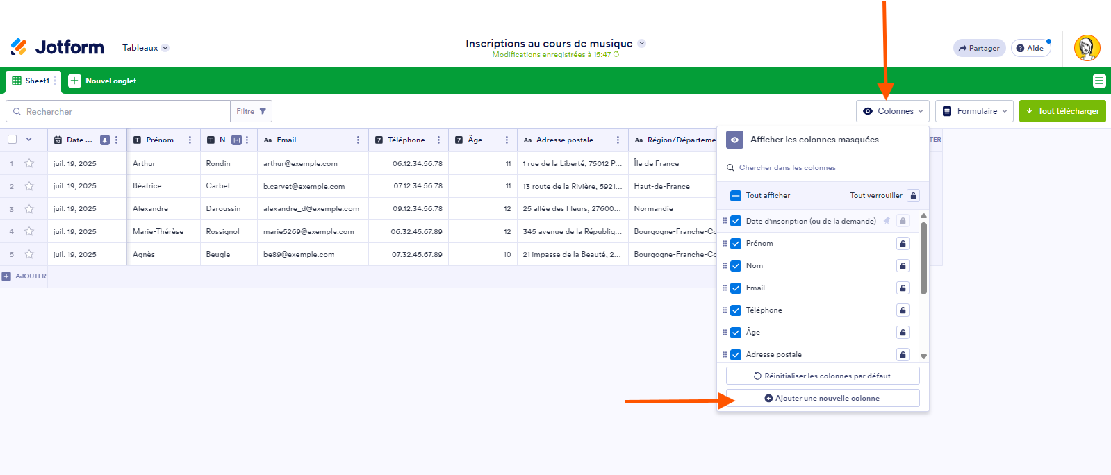1111x475 pixels.
Task: Click the hamburger menu on the green bar
Action: pyautogui.click(x=1098, y=81)
